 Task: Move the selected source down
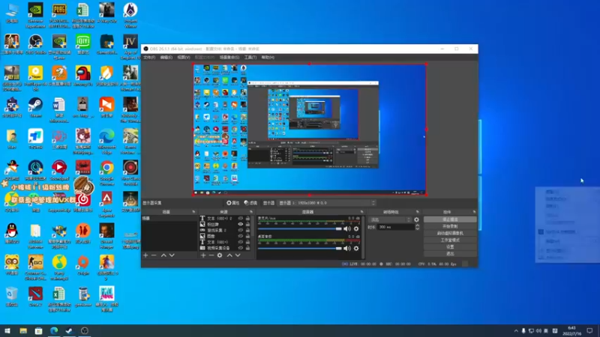(x=238, y=255)
